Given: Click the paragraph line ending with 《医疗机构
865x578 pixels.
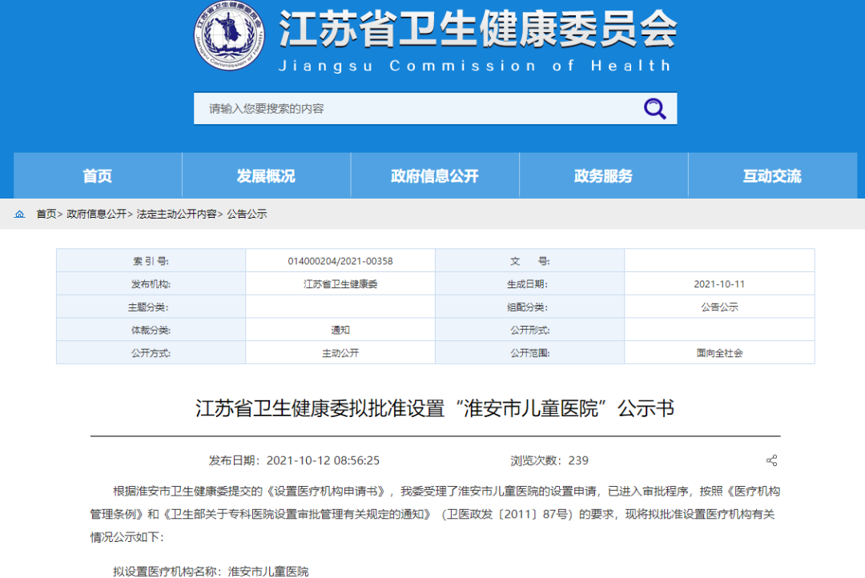Looking at the screenshot, I should 447,492.
